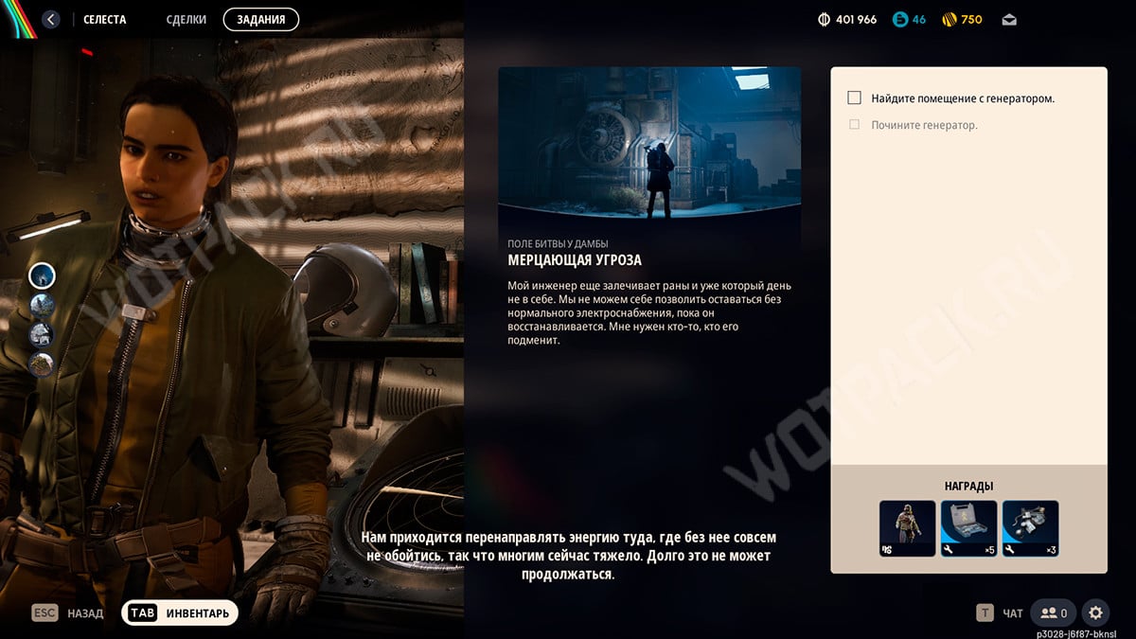Open inventory with the TAB Инвентарь button
This screenshot has width=1136, height=639.
click(x=180, y=612)
